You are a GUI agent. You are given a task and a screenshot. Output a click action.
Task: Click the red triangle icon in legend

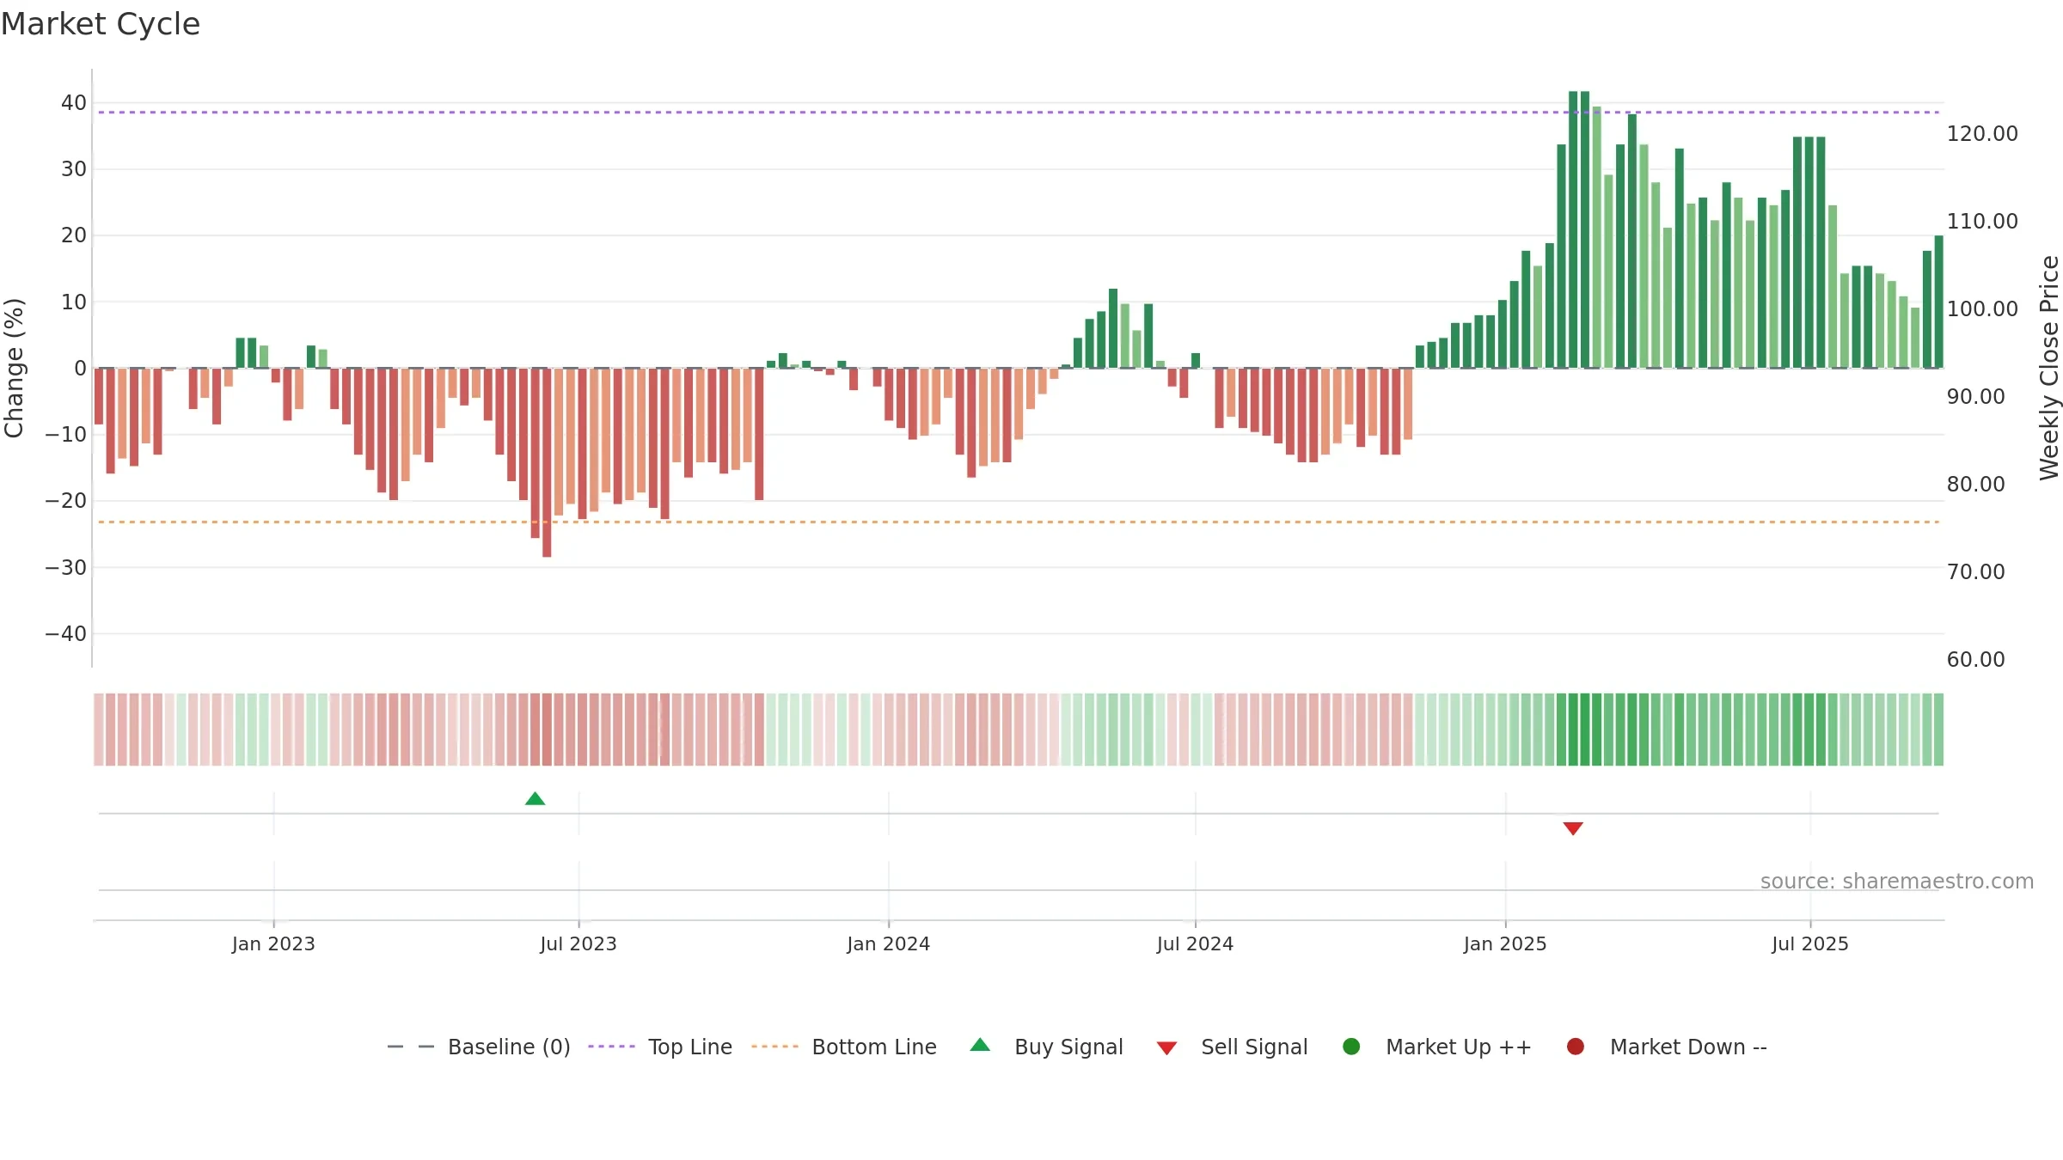click(1166, 1048)
